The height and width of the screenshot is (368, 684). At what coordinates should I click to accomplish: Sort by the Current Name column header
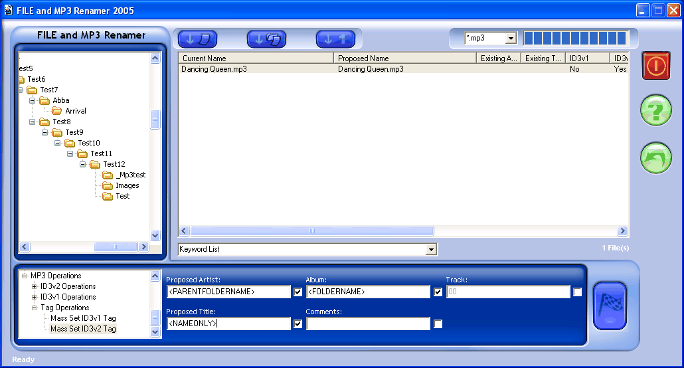tap(256, 58)
